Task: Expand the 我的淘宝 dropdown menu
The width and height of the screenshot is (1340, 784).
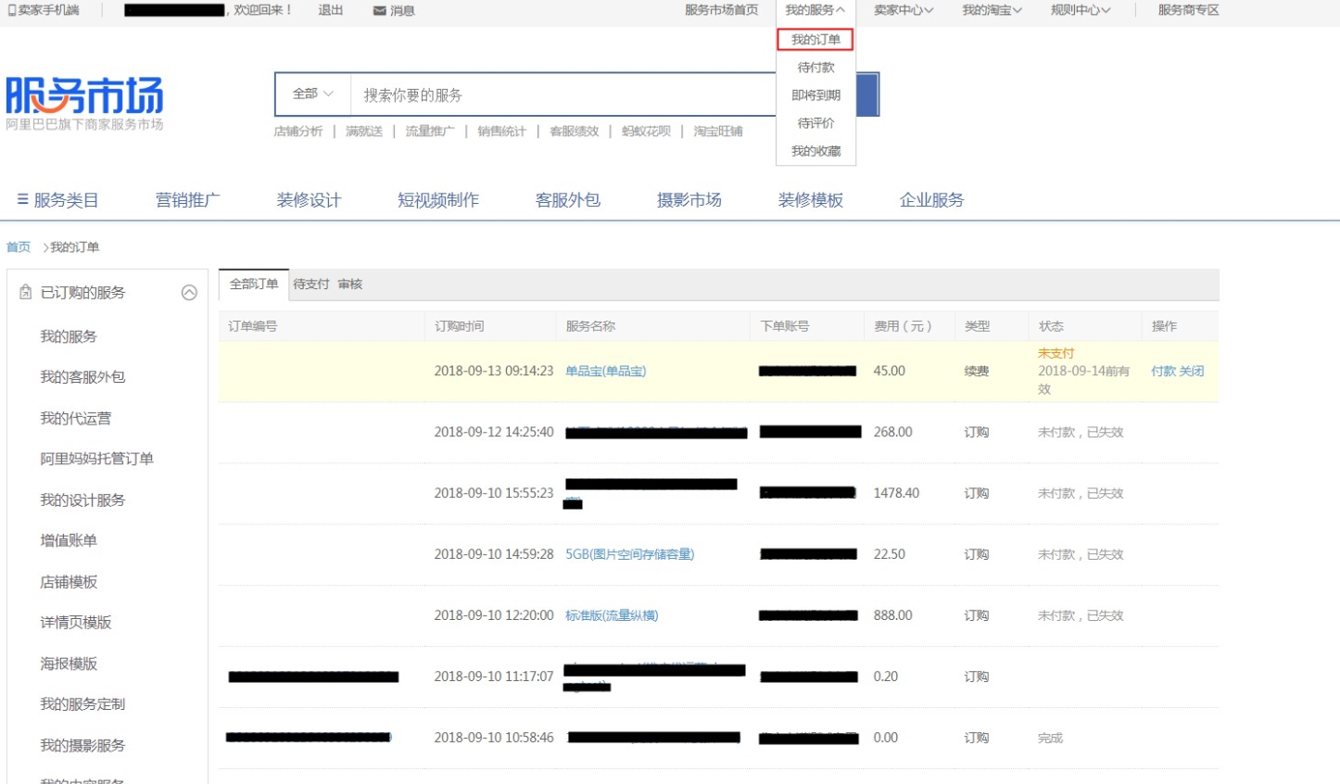Action: pos(992,10)
